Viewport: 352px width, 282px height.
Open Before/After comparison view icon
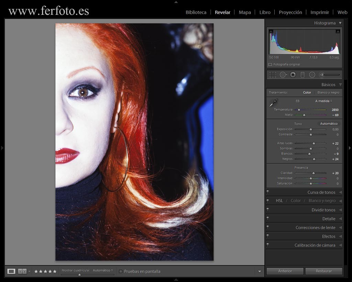pyautogui.click(x=22, y=271)
